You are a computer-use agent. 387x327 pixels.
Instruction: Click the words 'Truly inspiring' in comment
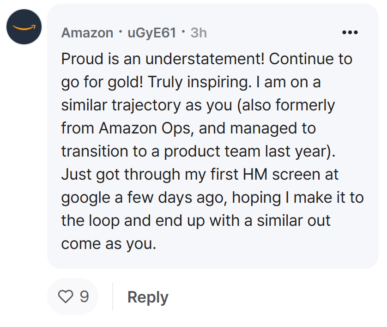click(x=200, y=82)
